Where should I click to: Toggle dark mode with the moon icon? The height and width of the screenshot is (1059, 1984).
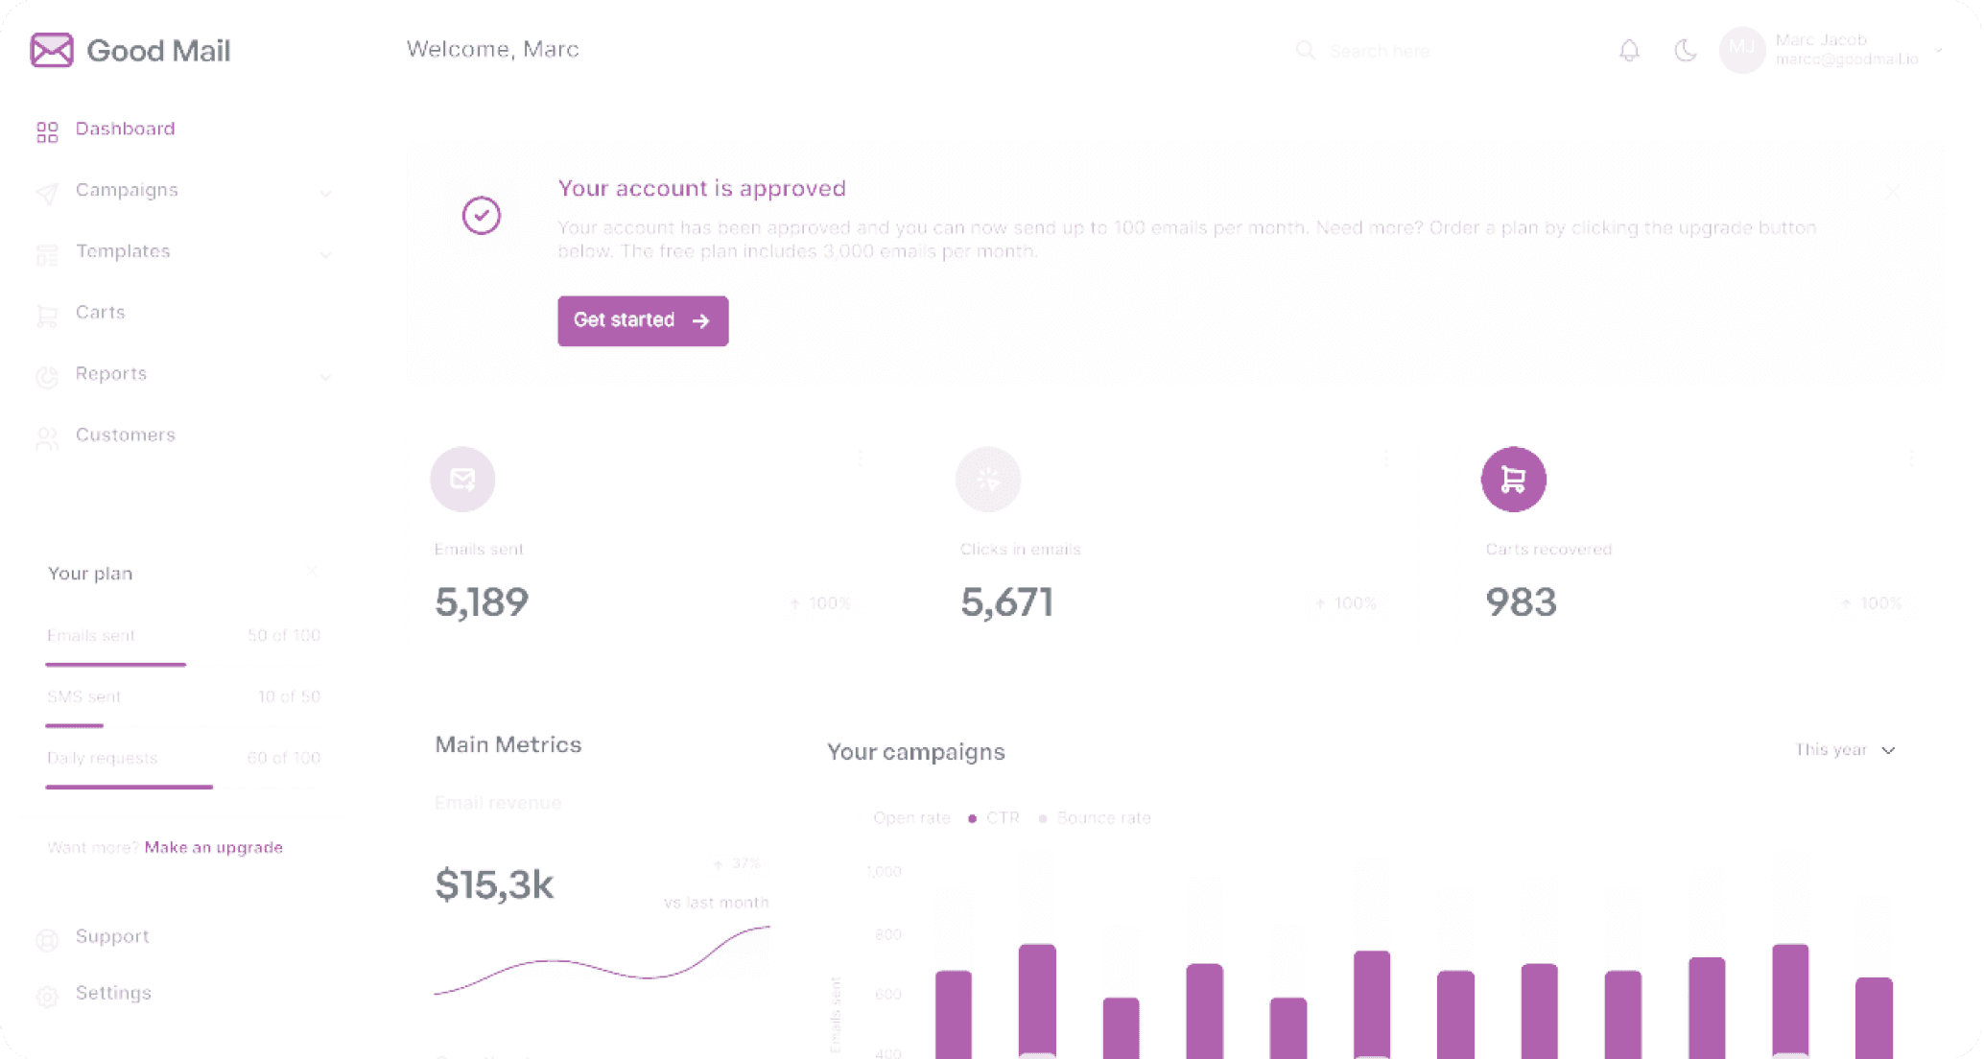coord(1685,50)
